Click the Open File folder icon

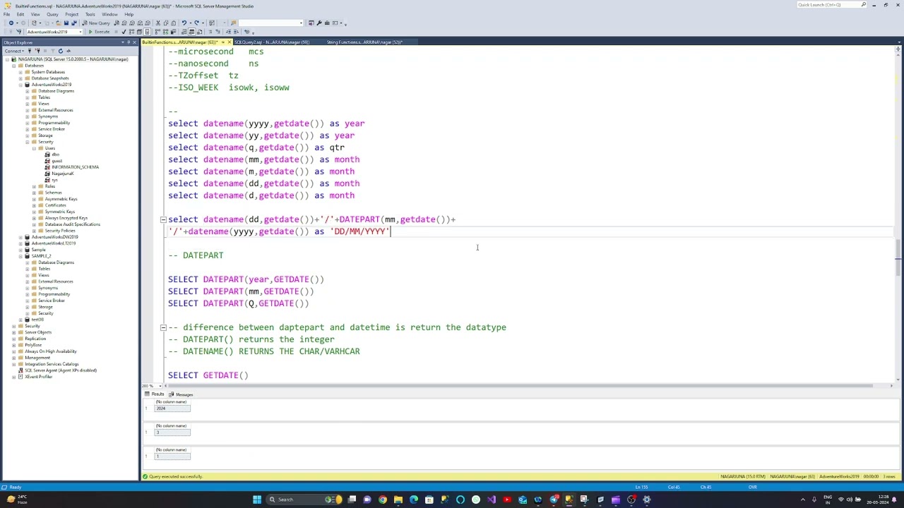58,23
